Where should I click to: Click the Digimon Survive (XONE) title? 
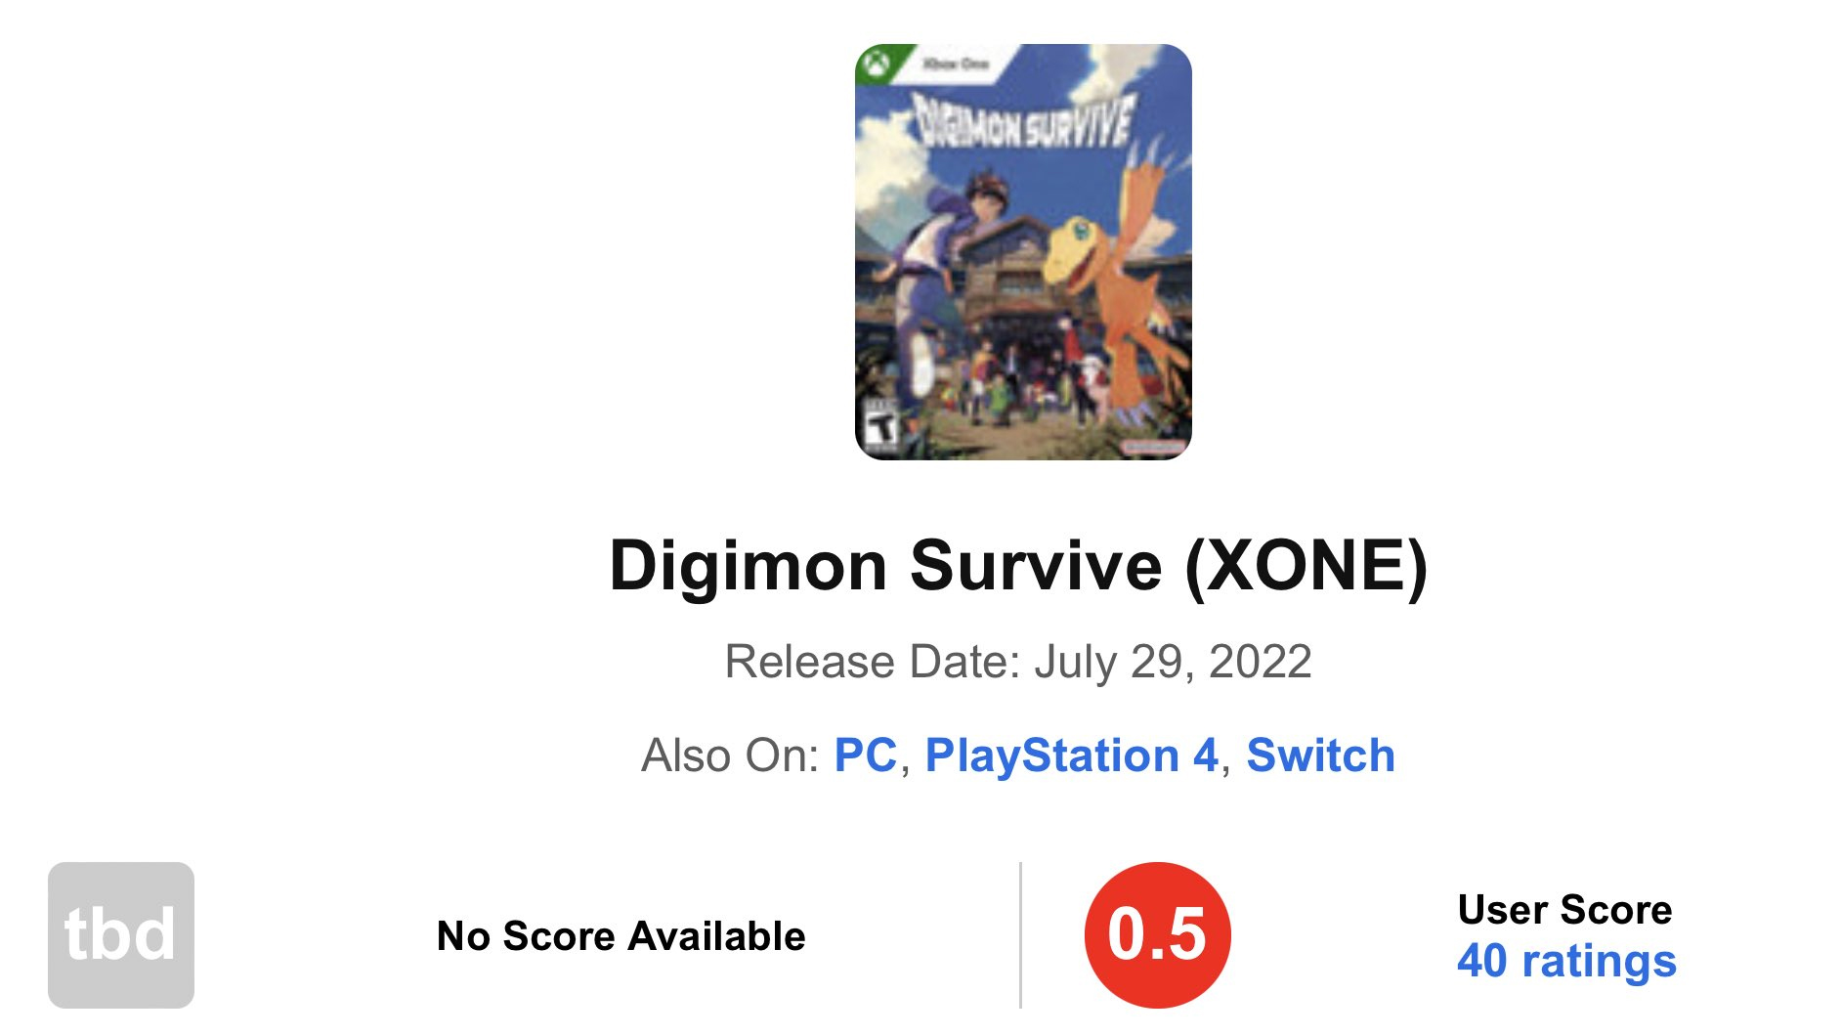pyautogui.click(x=1018, y=565)
